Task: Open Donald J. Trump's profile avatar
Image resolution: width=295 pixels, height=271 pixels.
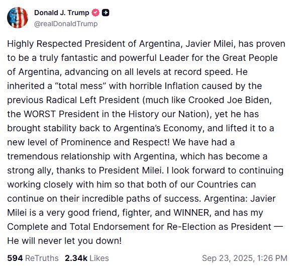Action: coord(18,18)
